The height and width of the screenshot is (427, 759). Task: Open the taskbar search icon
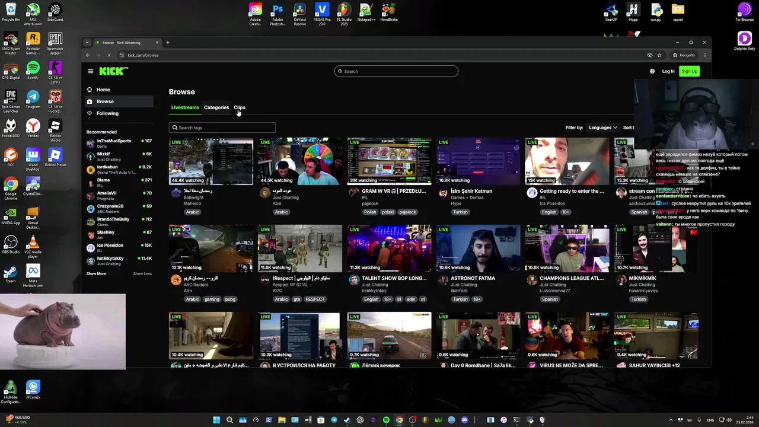click(229, 420)
